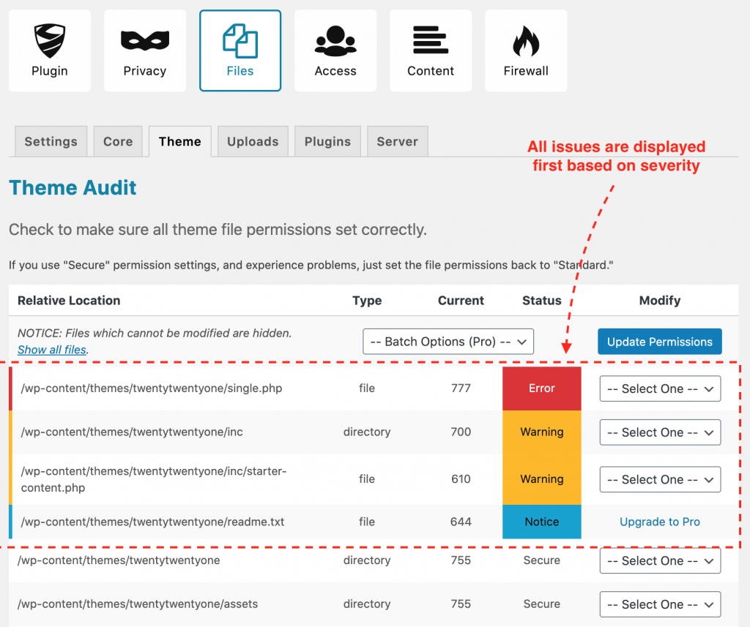Click the Warning status for starter-content.php
The height and width of the screenshot is (627, 750).
pos(542,479)
